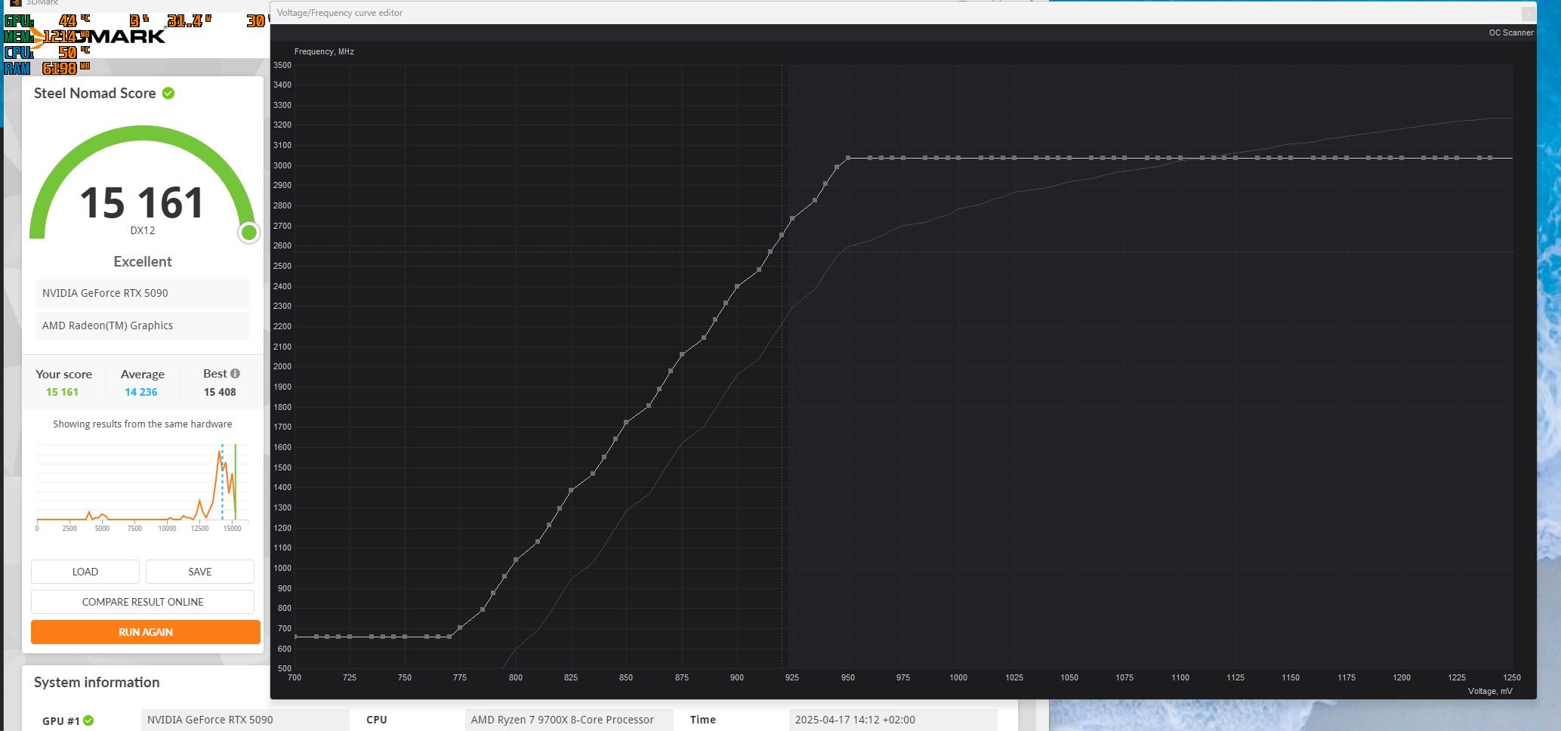Image resolution: width=1561 pixels, height=731 pixels.
Task: Click the info icon next to Best
Action: [235, 374]
